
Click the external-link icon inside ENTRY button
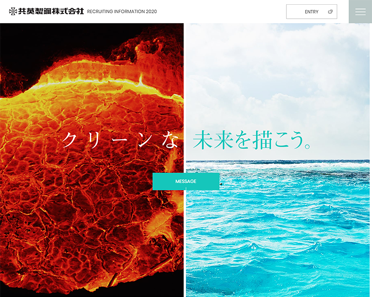[330, 12]
